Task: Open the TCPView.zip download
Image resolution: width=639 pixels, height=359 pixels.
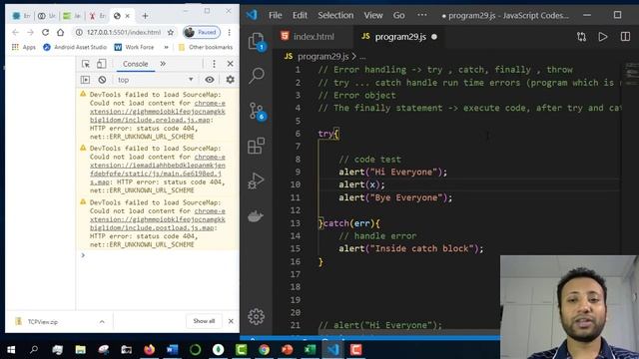Action: pyautogui.click(x=43, y=321)
